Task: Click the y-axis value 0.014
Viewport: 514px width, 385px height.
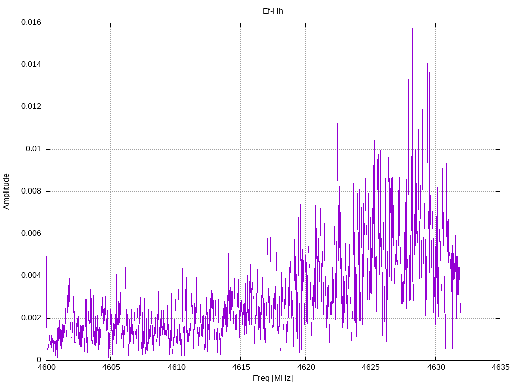Action: [x=31, y=65]
